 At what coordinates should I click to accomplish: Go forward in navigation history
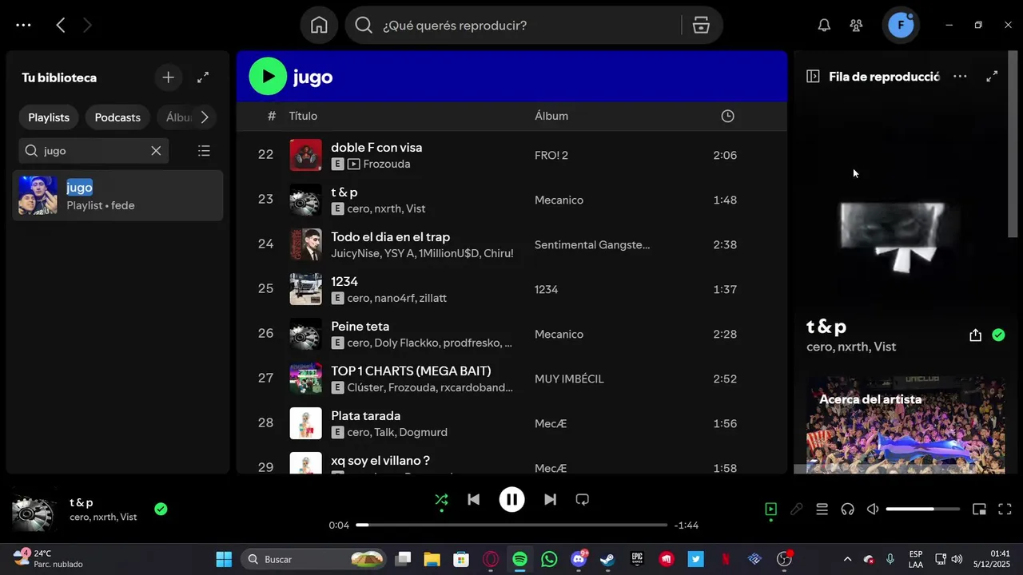tap(87, 26)
